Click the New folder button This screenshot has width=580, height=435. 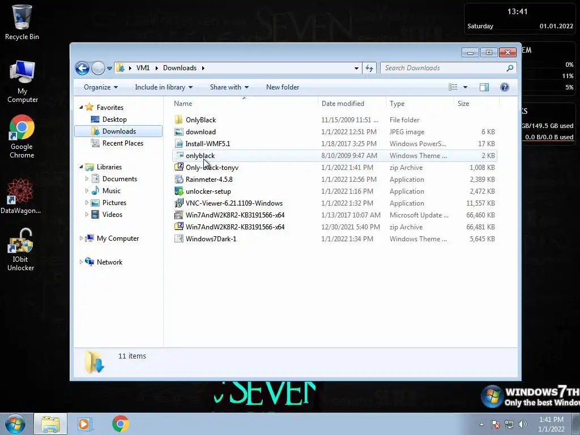(283, 87)
